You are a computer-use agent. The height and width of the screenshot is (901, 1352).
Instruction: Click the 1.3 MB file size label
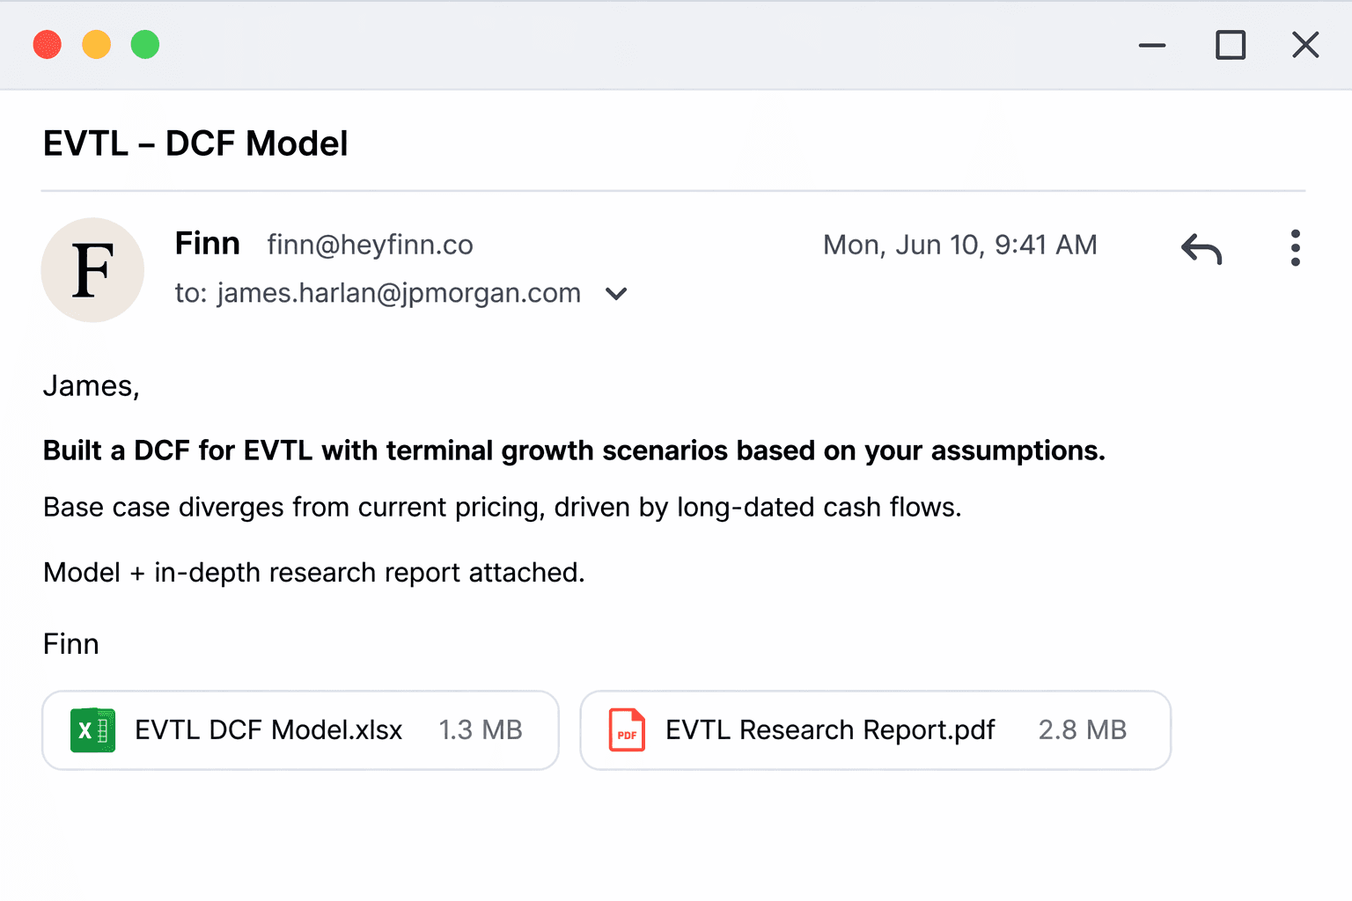[x=481, y=730]
